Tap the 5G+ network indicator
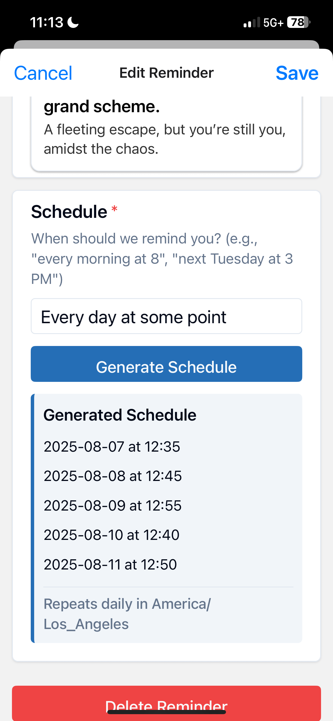Viewport: 333px width, 721px height. pos(272,22)
